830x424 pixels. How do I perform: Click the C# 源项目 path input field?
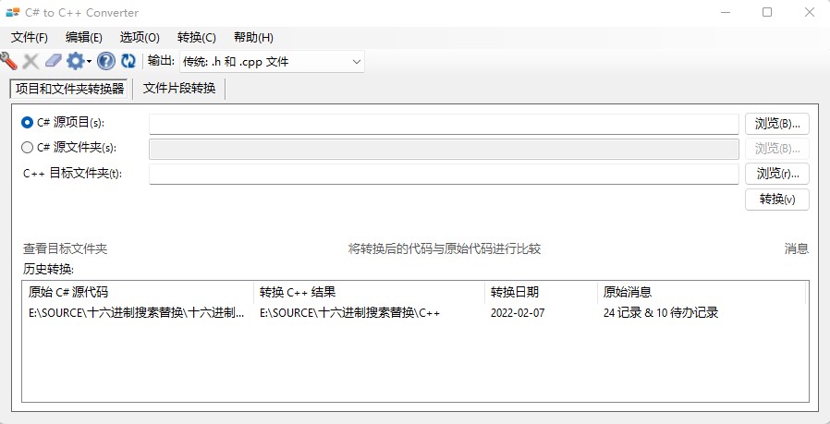point(444,124)
